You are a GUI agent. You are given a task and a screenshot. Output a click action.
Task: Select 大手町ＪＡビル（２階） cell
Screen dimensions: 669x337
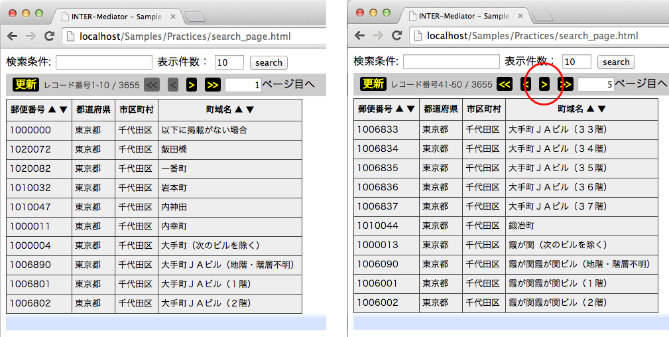coord(230,303)
